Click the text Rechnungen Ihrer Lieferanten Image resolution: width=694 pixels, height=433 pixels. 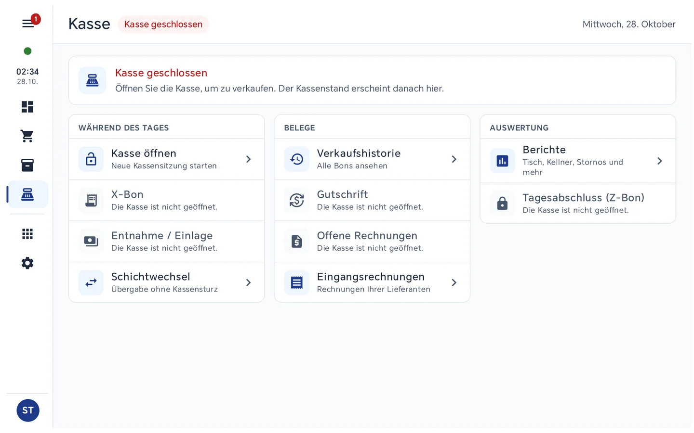click(x=374, y=289)
